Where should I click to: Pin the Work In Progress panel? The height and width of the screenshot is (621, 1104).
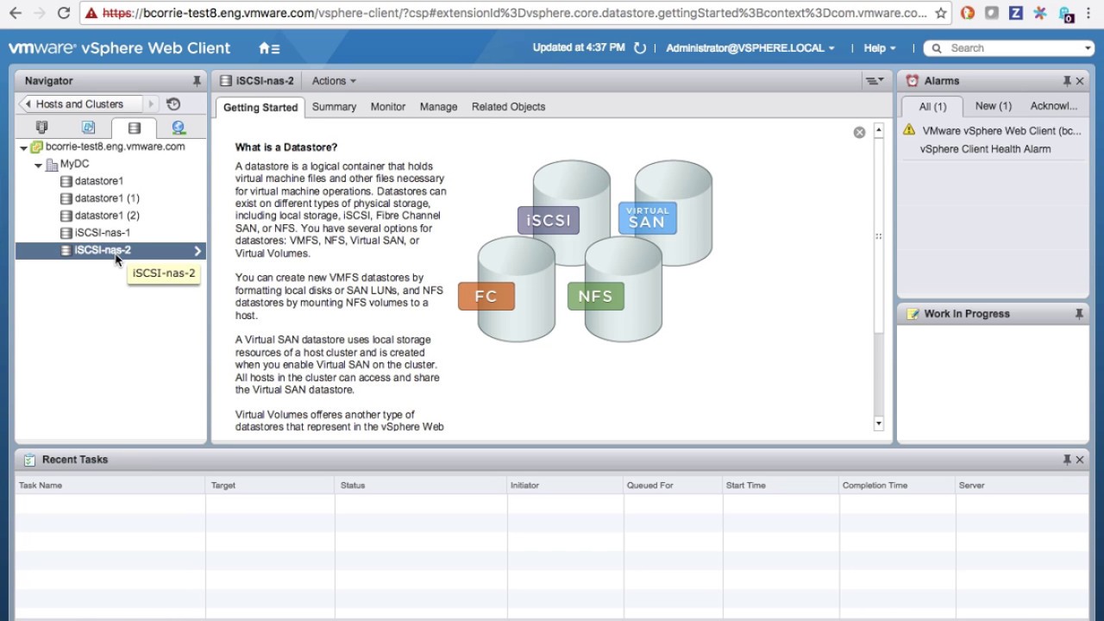1078,314
